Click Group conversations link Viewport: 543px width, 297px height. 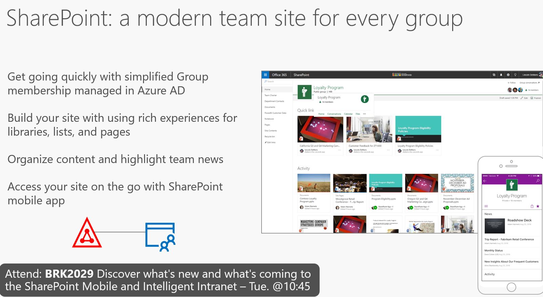(529, 83)
